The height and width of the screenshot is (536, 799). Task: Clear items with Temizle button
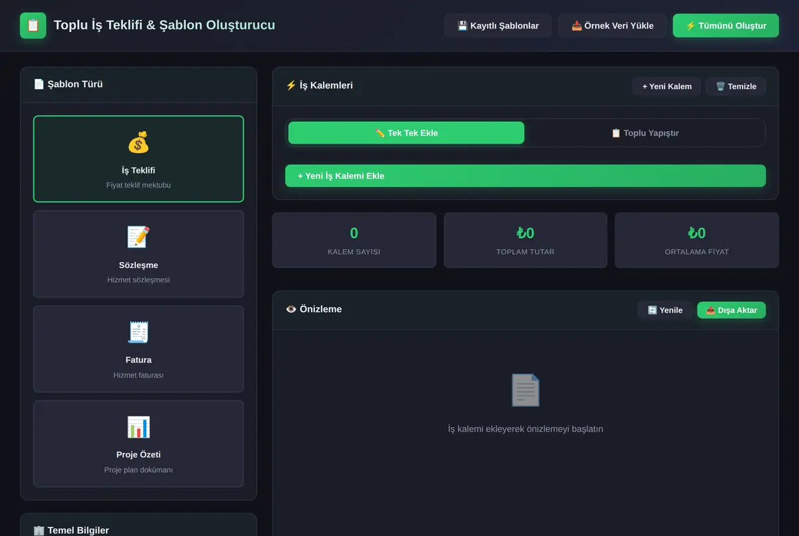pyautogui.click(x=736, y=86)
